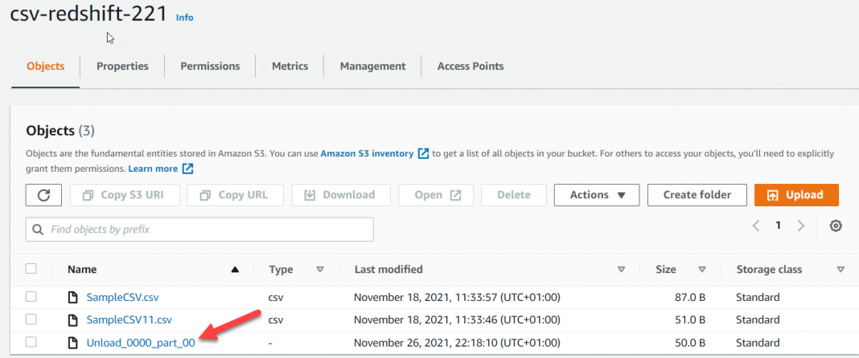Screen dimensions: 859x358
Task: Select the SampleCSV.csv row checkbox
Action: coord(31,297)
